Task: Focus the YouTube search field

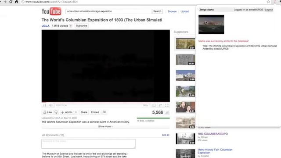Action: click(x=108, y=11)
